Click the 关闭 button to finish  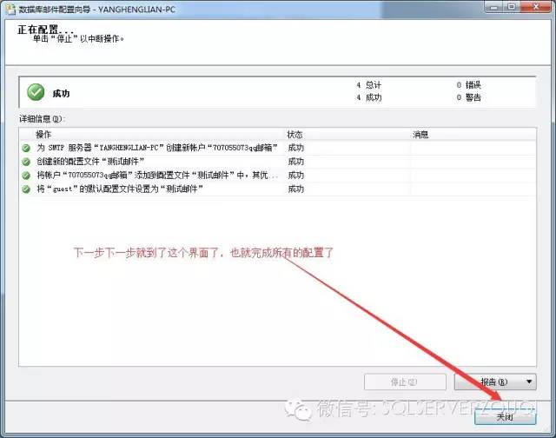click(505, 417)
